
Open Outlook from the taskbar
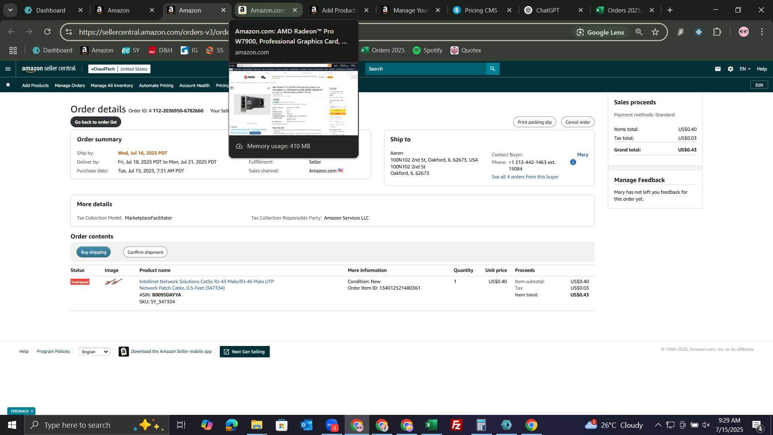pyautogui.click(x=306, y=425)
